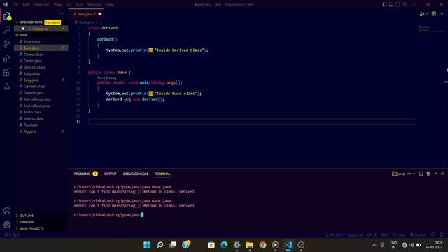Kill the terminal with trash icon
Screen dimensions: 448x252
pos(428,174)
